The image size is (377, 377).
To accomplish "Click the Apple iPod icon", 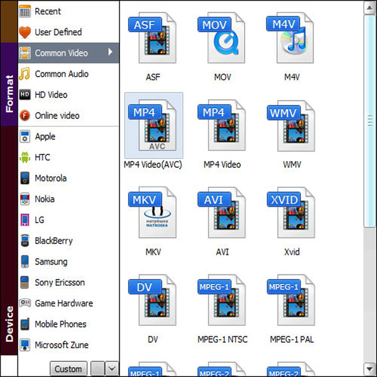I will coord(25,136).
